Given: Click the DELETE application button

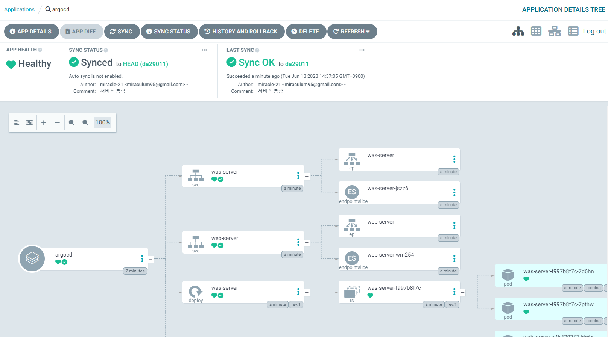Looking at the screenshot, I should point(306,32).
